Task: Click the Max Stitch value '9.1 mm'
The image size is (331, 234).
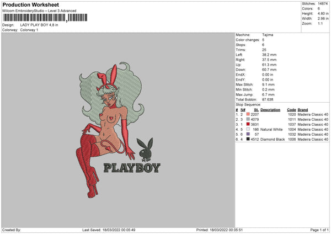Action: (x=268, y=84)
